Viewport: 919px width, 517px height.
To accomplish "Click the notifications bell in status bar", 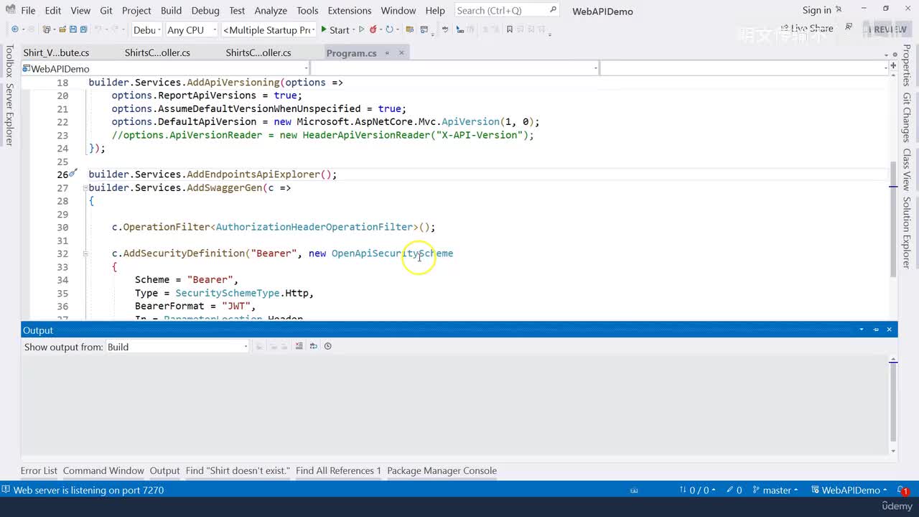I will 903,490.
